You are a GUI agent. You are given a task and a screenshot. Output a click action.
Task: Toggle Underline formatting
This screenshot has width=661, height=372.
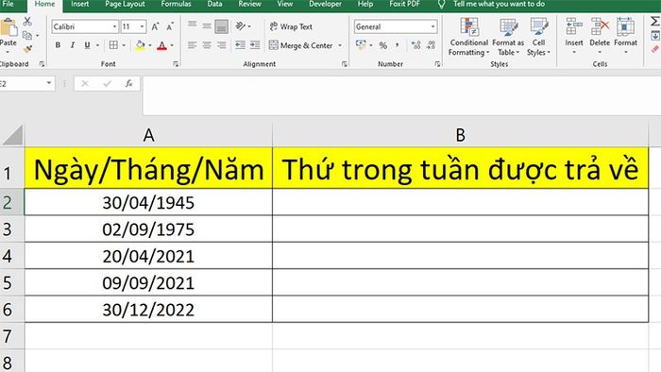click(x=87, y=45)
